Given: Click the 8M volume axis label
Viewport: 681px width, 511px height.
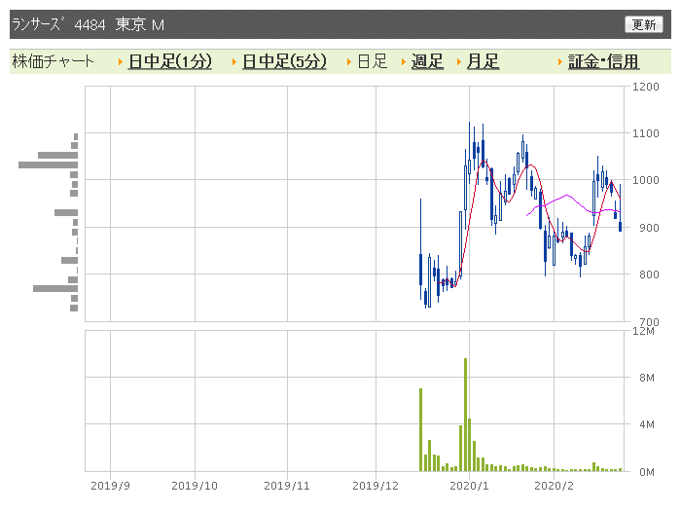Looking at the screenshot, I should coord(647,378).
